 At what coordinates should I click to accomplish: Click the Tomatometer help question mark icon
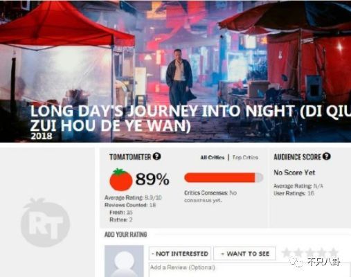coord(156,157)
